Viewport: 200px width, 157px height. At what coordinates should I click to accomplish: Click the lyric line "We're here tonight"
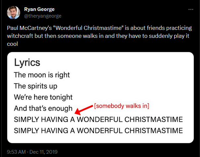pyautogui.click(x=43, y=97)
